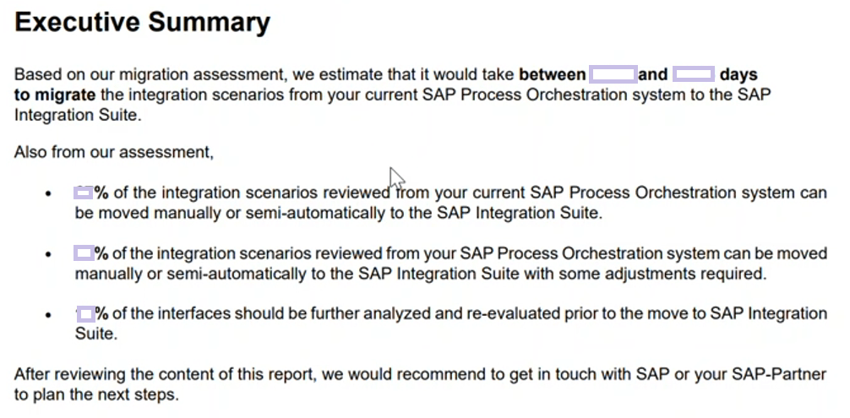Click the Executive Summary heading
Screen dimensions: 850x418
[x=142, y=23]
